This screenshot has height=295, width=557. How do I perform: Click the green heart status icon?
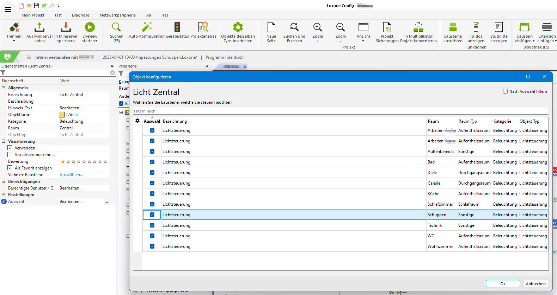[7, 57]
